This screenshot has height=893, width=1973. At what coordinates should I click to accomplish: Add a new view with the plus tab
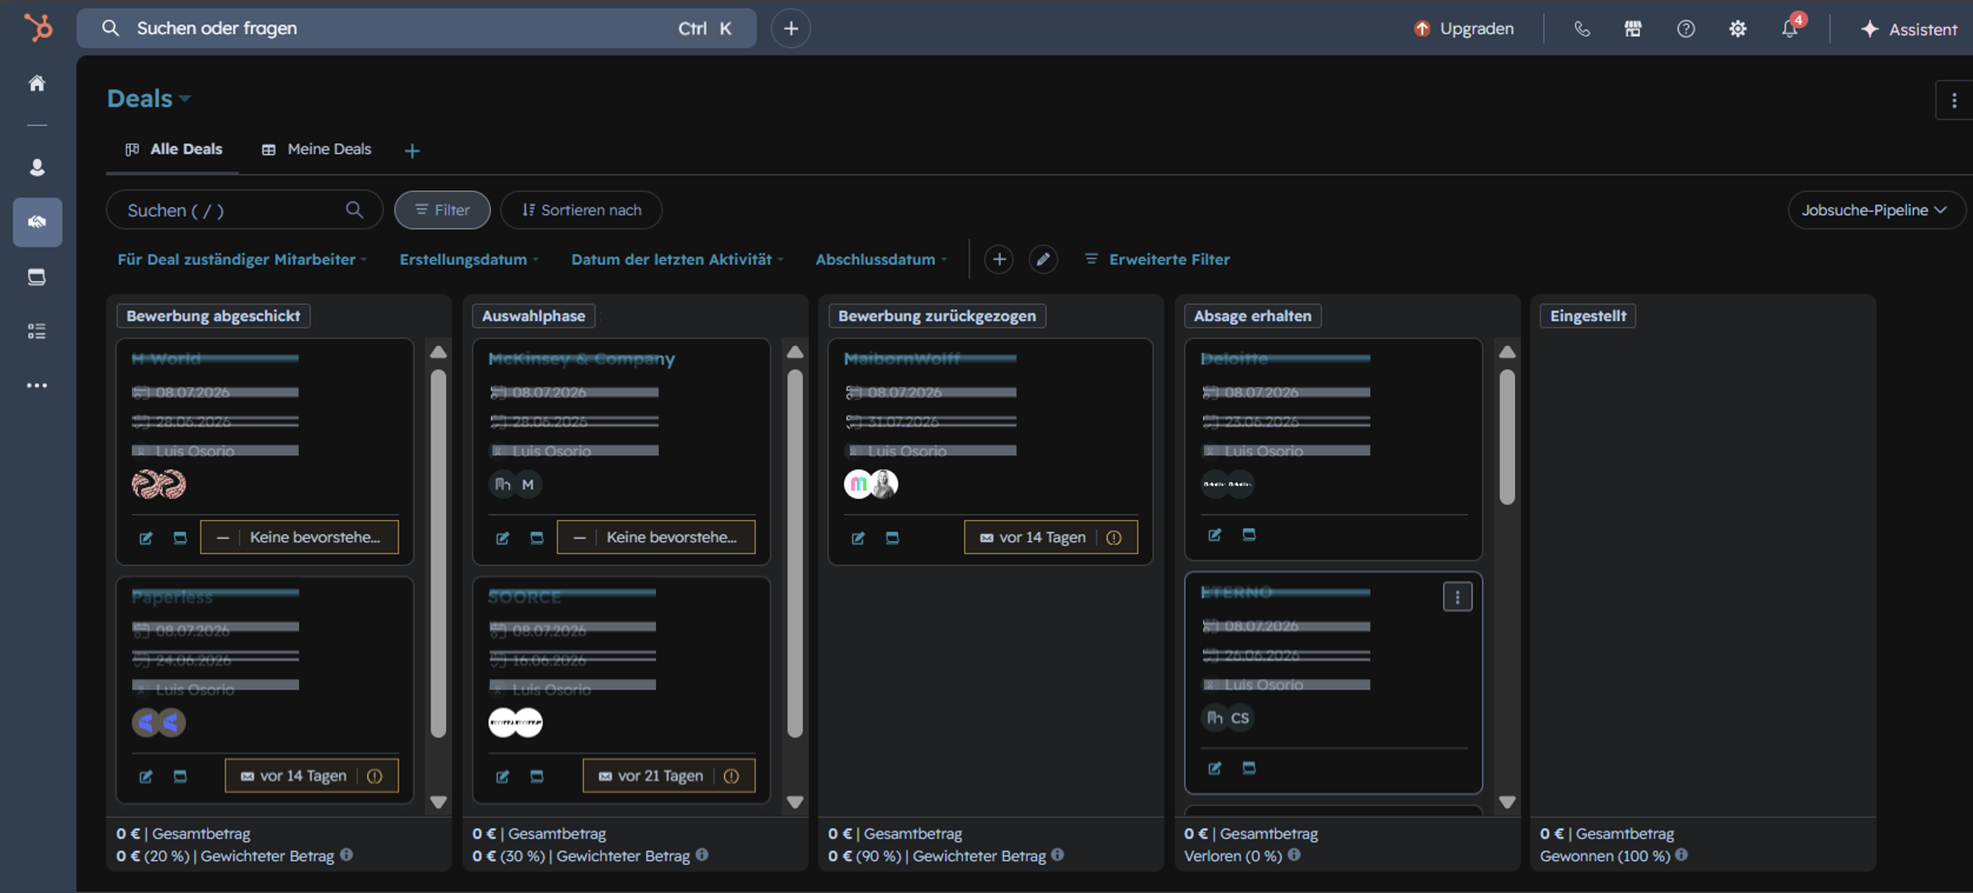[x=412, y=151]
